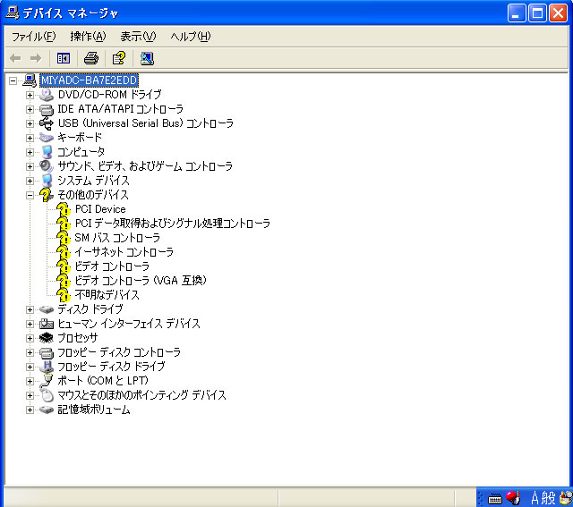Click warning icon beside イーサネット コントローラ
Viewport: 573px width, 507px height.
coord(64,252)
